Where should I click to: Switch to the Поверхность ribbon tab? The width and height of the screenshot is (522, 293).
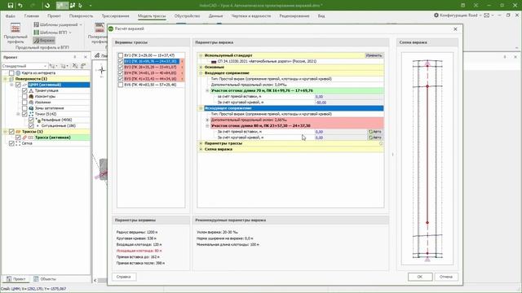[81, 16]
